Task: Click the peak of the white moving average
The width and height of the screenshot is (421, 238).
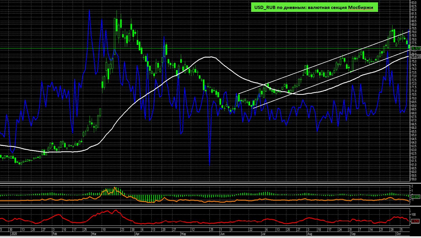Action: point(210,57)
